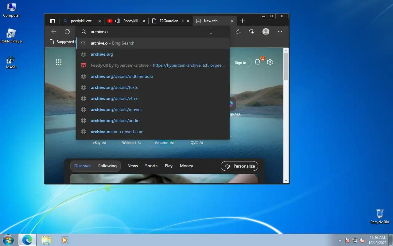Image resolution: width=393 pixels, height=246 pixels.
Task: Choose archive.org/details/texts suggestion
Action: point(153,87)
